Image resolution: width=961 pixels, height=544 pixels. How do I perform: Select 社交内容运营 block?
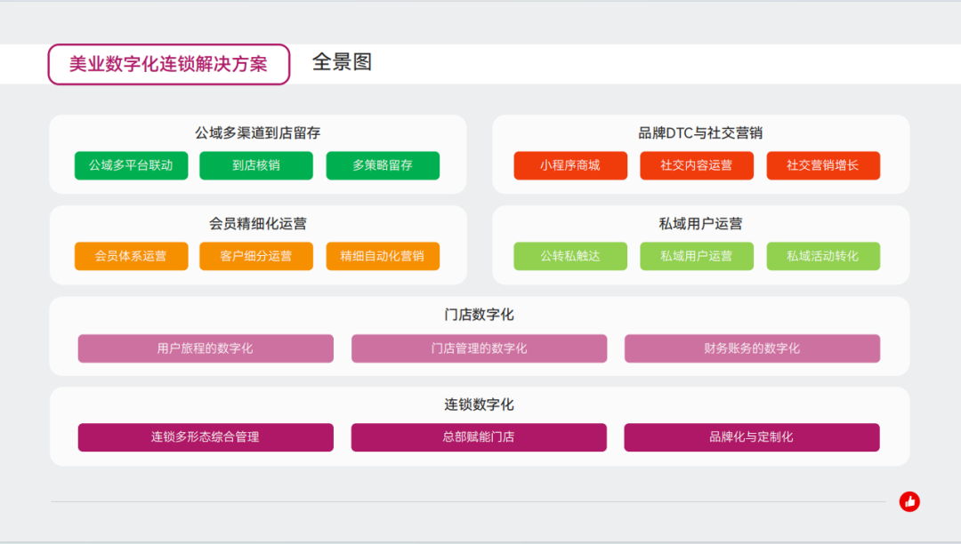coord(697,165)
